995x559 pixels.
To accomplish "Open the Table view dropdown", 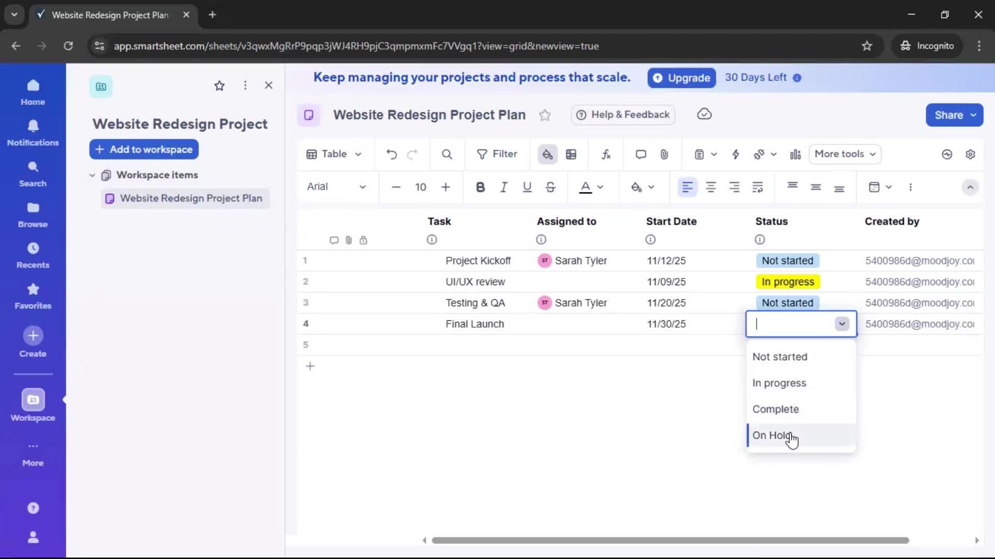I will (334, 154).
